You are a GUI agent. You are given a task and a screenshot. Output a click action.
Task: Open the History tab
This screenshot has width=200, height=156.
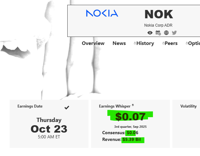(145, 43)
